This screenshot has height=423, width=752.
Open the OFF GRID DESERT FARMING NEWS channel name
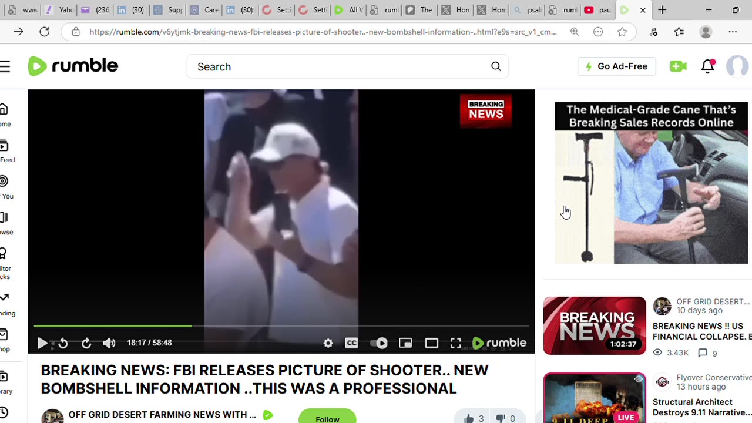point(162,415)
